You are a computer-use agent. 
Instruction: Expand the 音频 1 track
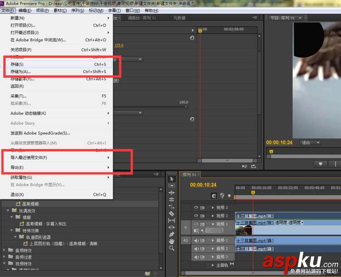click(213, 240)
